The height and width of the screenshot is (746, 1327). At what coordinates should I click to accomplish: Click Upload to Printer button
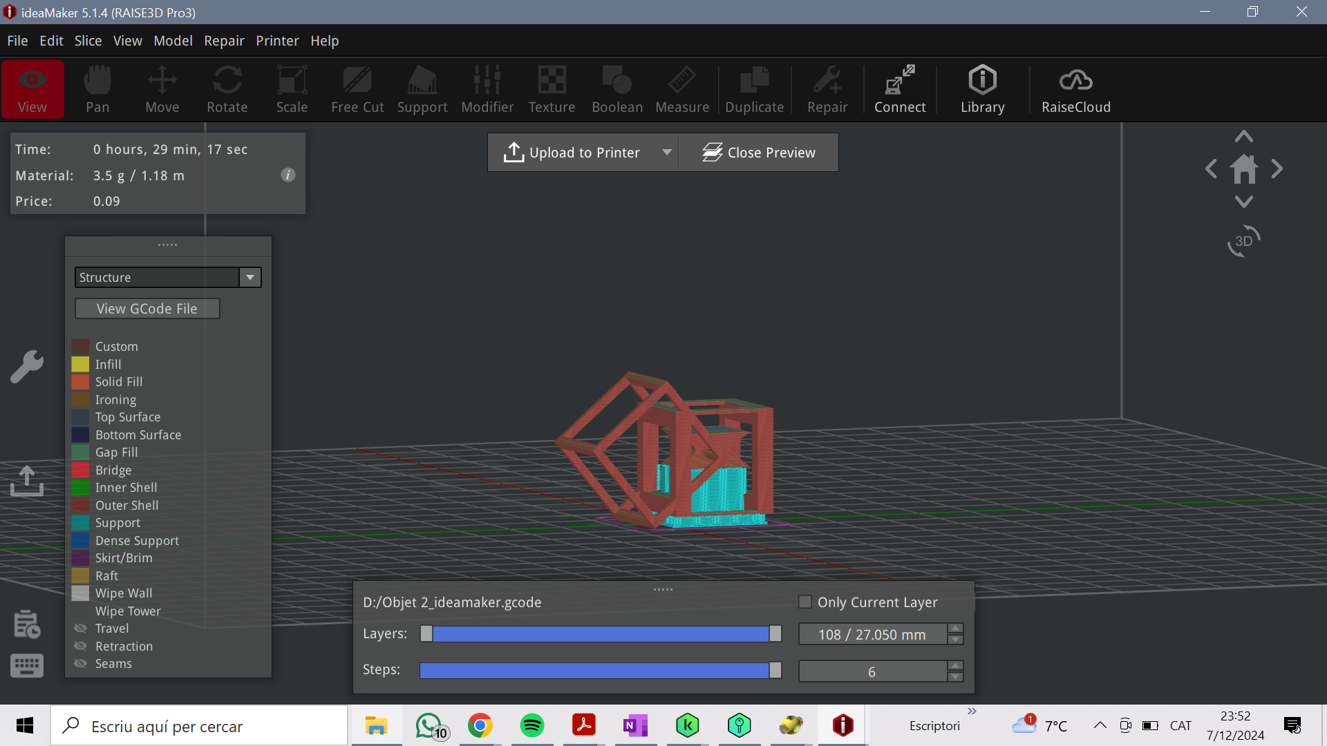tap(572, 152)
